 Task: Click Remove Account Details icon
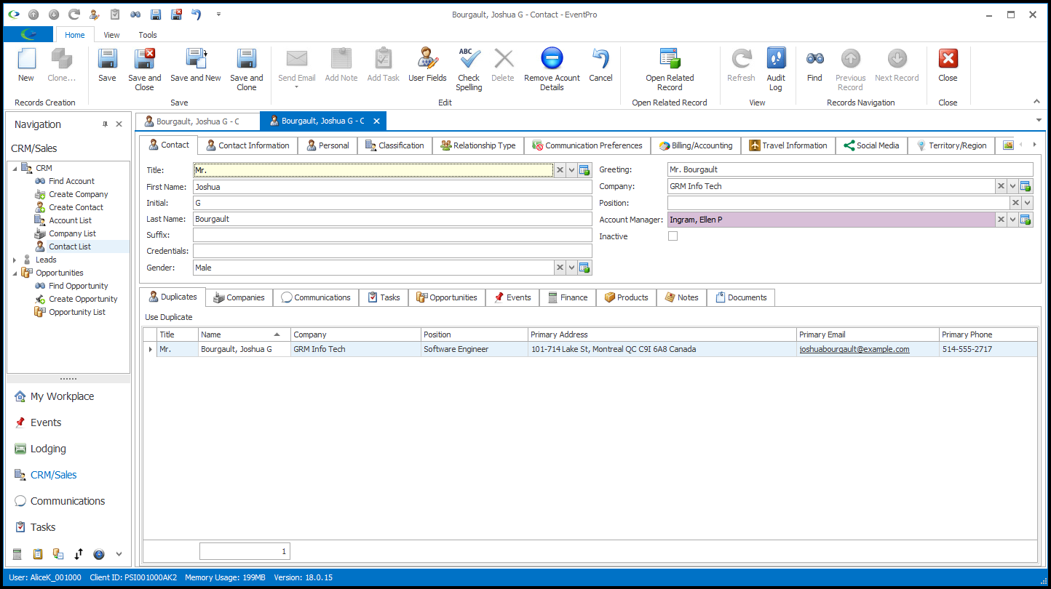552,60
